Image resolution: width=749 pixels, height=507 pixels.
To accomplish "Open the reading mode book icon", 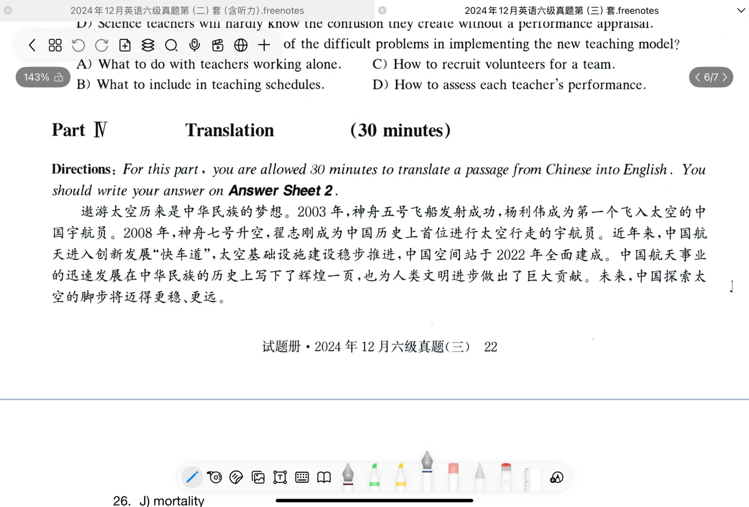I will click(324, 477).
